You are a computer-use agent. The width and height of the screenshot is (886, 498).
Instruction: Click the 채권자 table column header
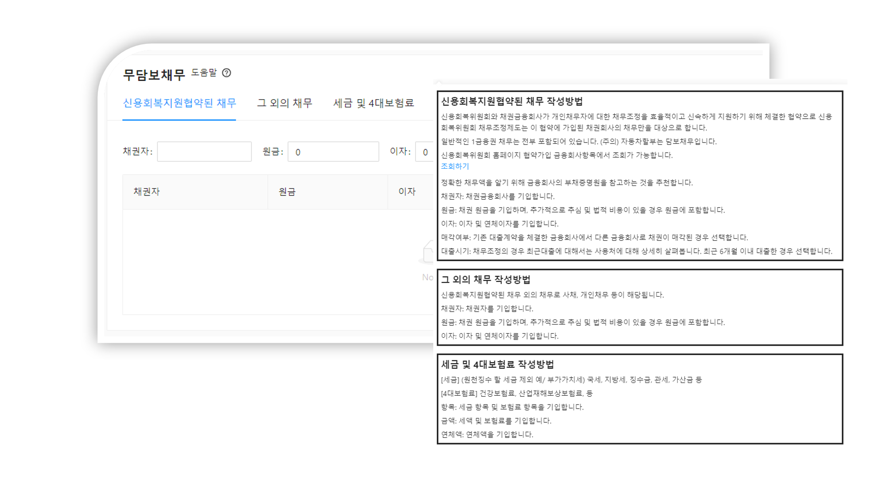point(195,192)
